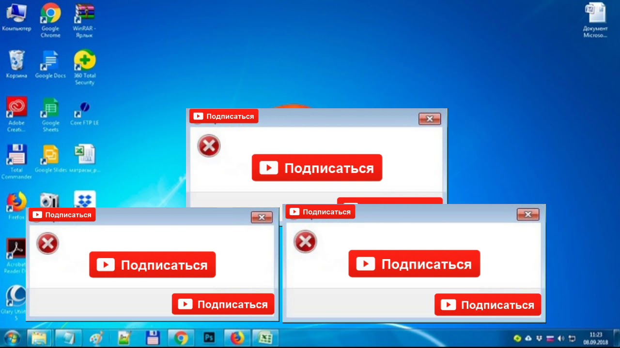
Task: Select the Dropbox icon on the desktop
Action: 85,200
